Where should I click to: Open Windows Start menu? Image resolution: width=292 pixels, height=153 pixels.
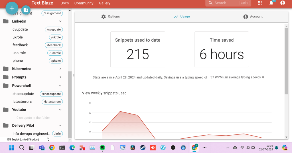tap(11, 148)
